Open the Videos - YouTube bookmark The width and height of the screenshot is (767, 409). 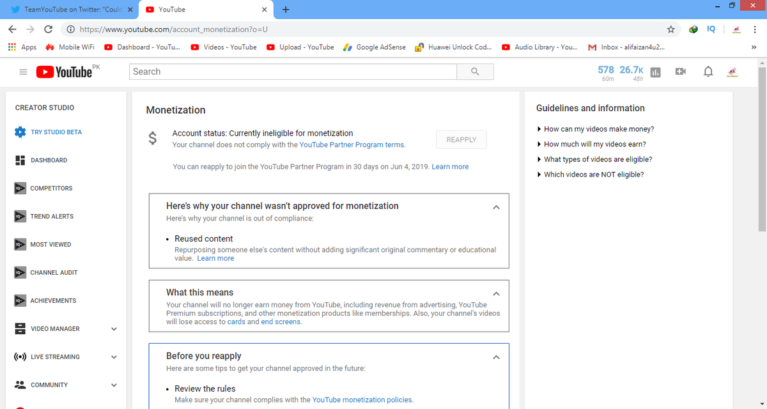(224, 47)
